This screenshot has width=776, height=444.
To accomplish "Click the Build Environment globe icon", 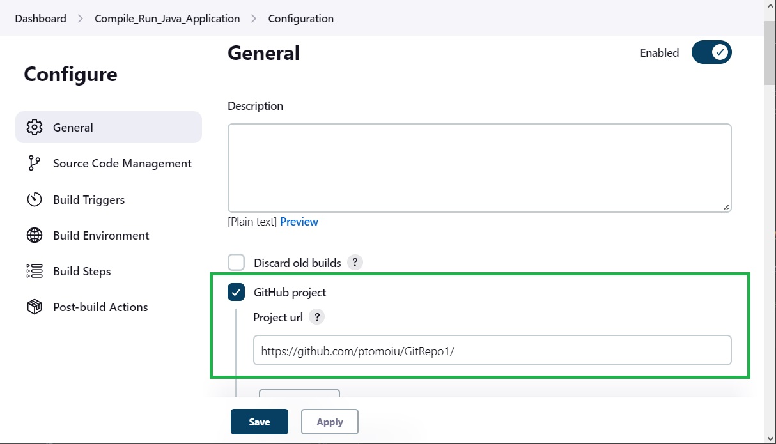I will click(x=35, y=235).
